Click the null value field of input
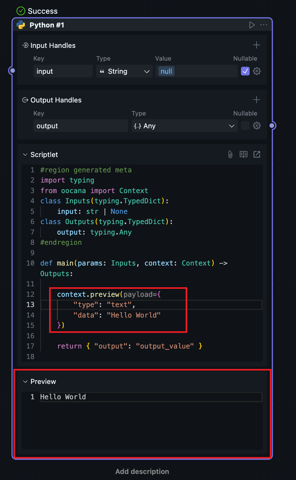 coord(196,71)
